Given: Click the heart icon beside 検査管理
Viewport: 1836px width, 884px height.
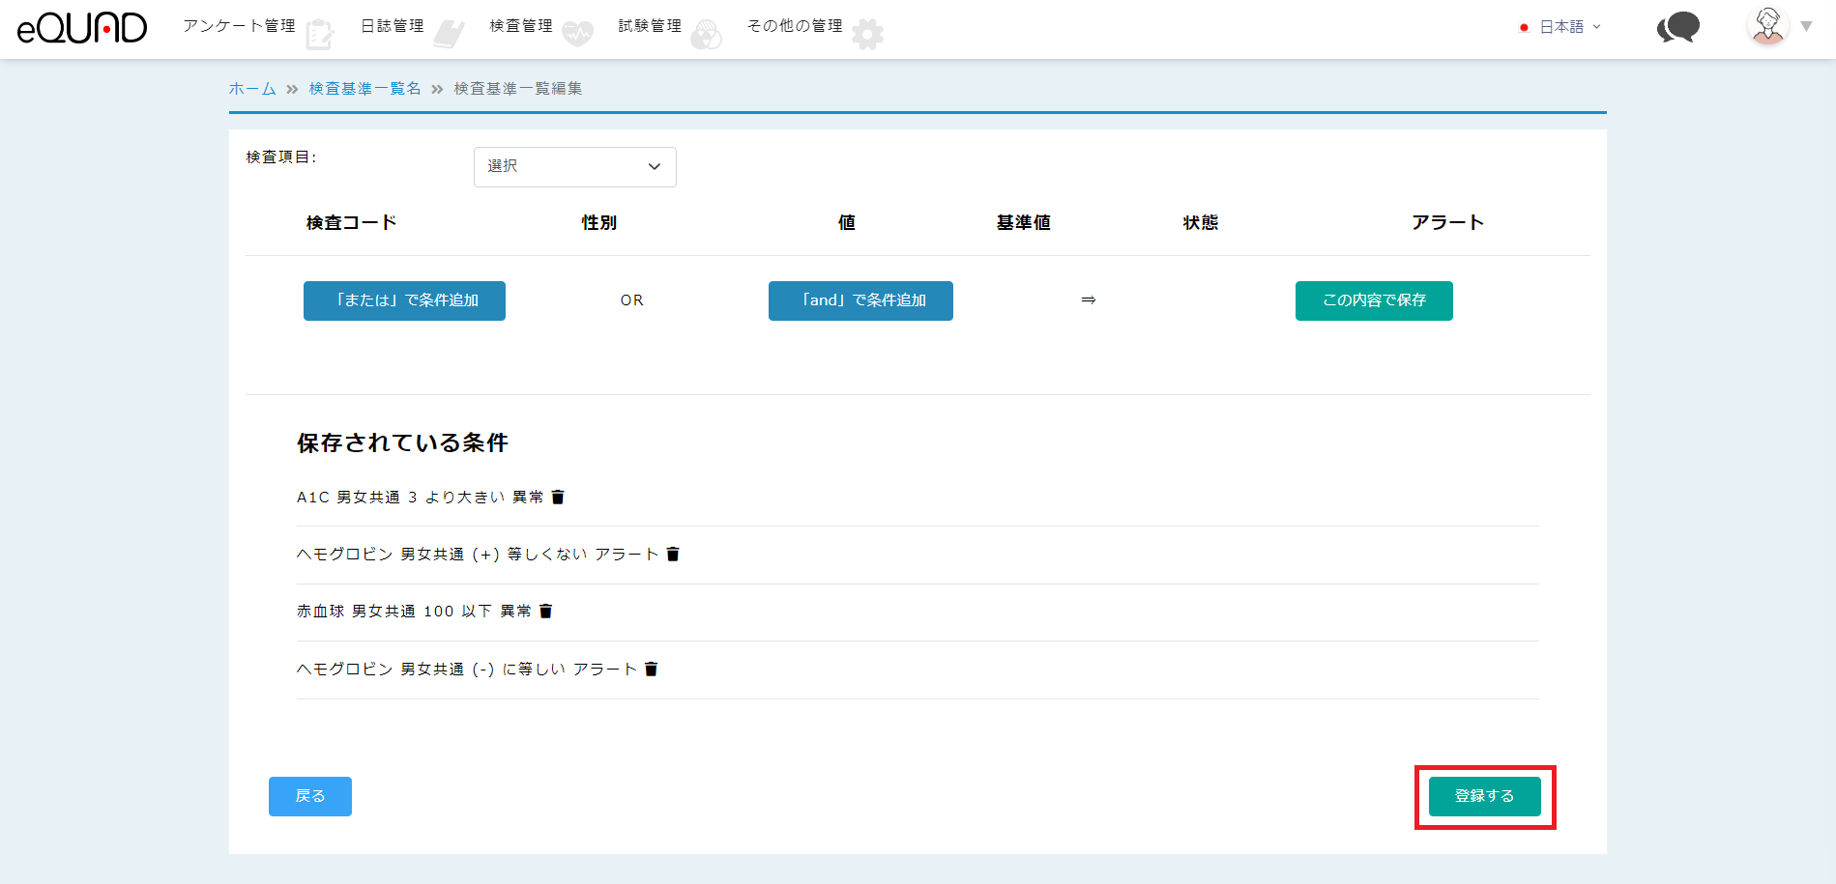Looking at the screenshot, I should coord(577,35).
